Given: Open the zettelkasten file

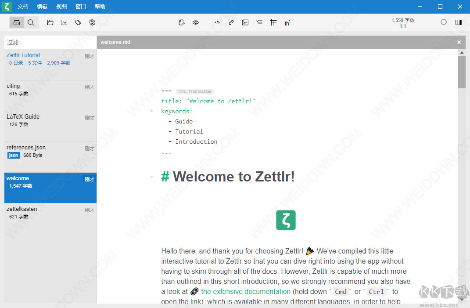Looking at the screenshot, I should pyautogui.click(x=50, y=218).
